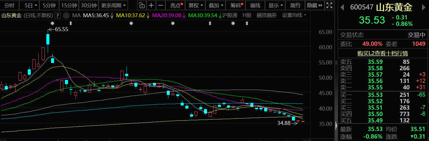Click the 画线 drawing button
This screenshot has width=429, height=141.
point(255,5)
